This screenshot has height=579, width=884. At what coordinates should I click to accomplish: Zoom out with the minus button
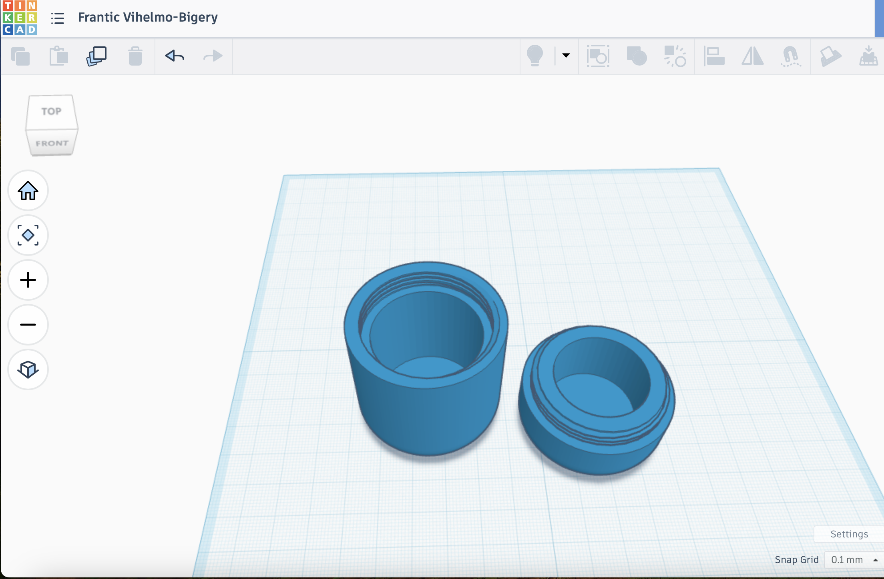(x=28, y=325)
